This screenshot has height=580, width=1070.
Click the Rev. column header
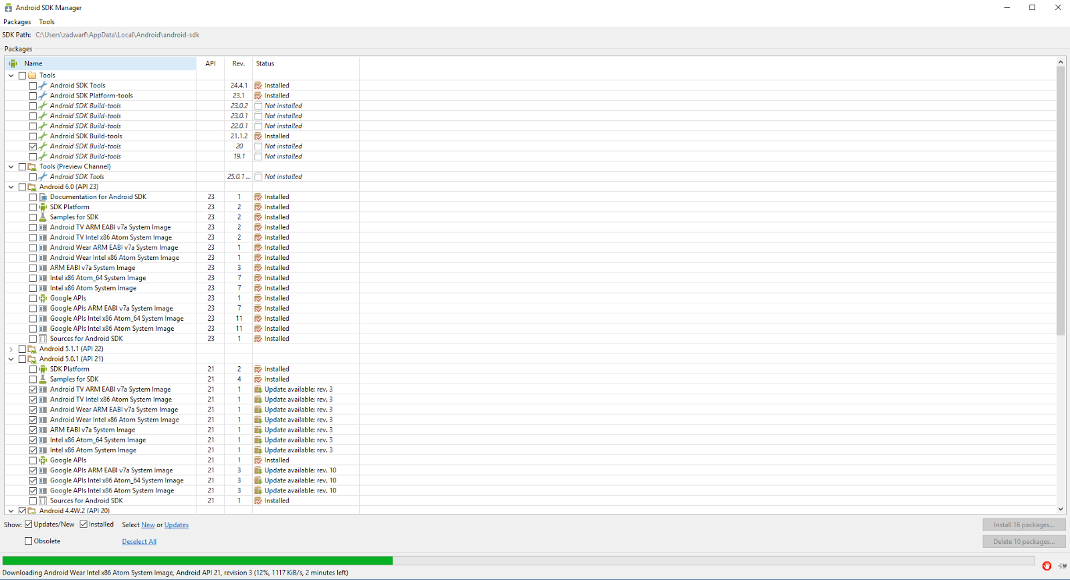pos(238,63)
